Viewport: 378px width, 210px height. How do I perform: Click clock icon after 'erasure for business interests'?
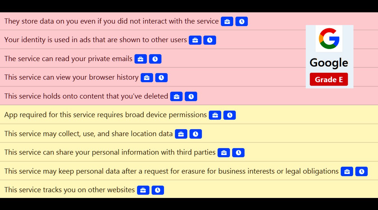click(x=361, y=172)
